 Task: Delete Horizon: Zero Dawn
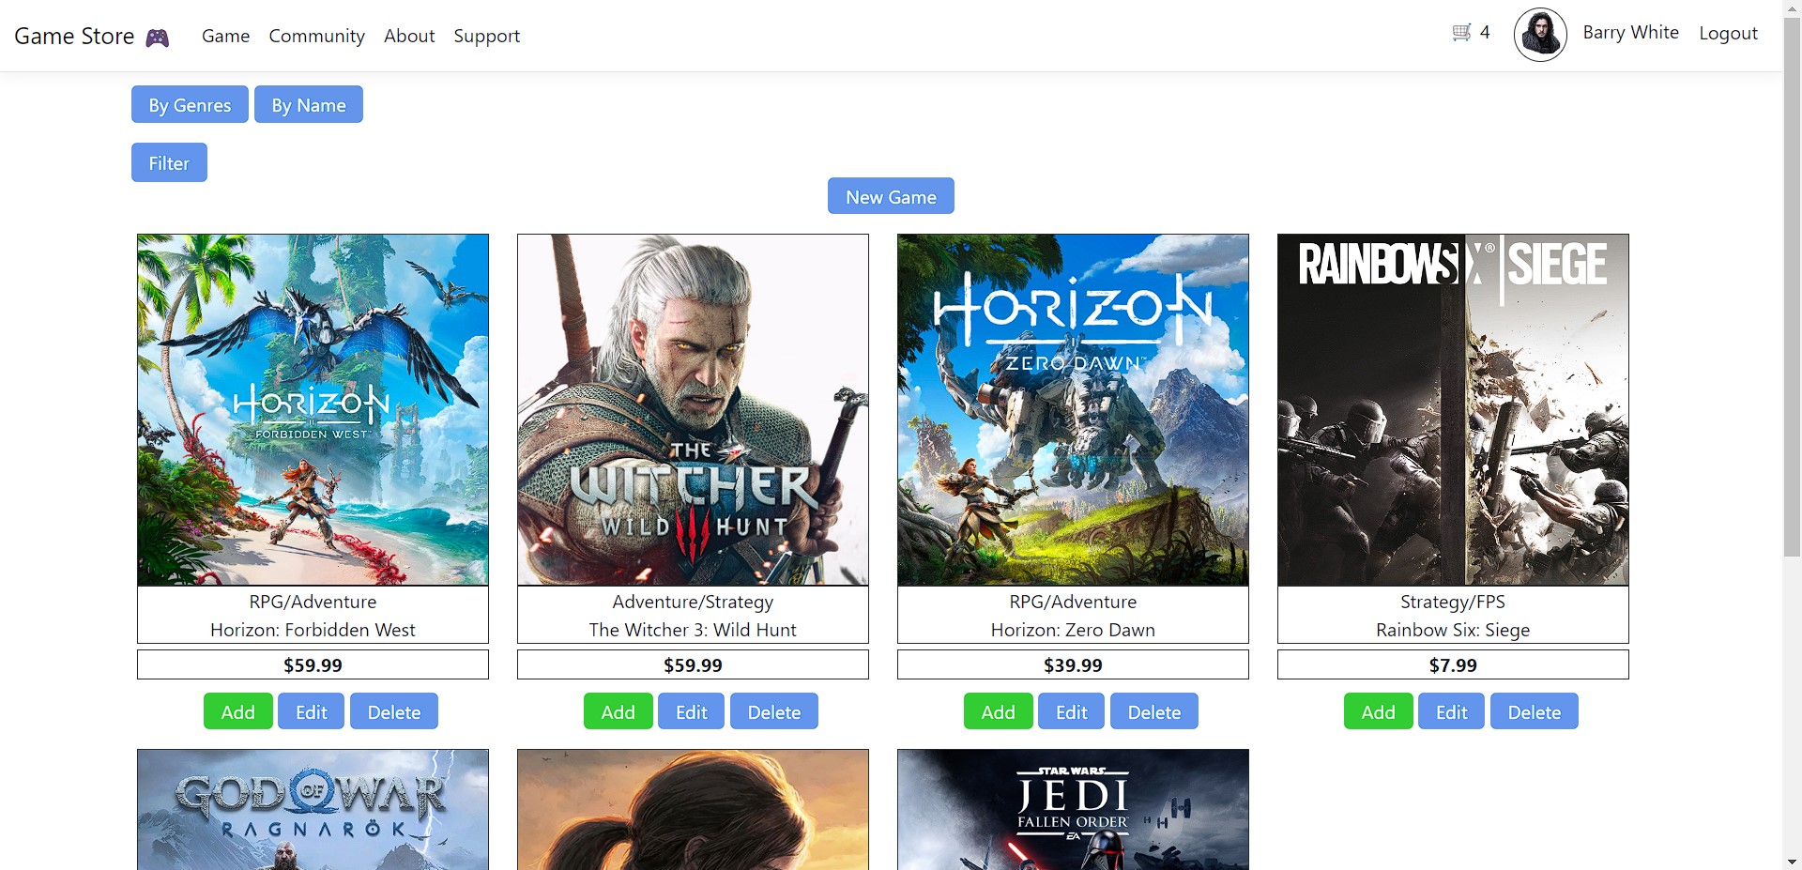point(1154,711)
